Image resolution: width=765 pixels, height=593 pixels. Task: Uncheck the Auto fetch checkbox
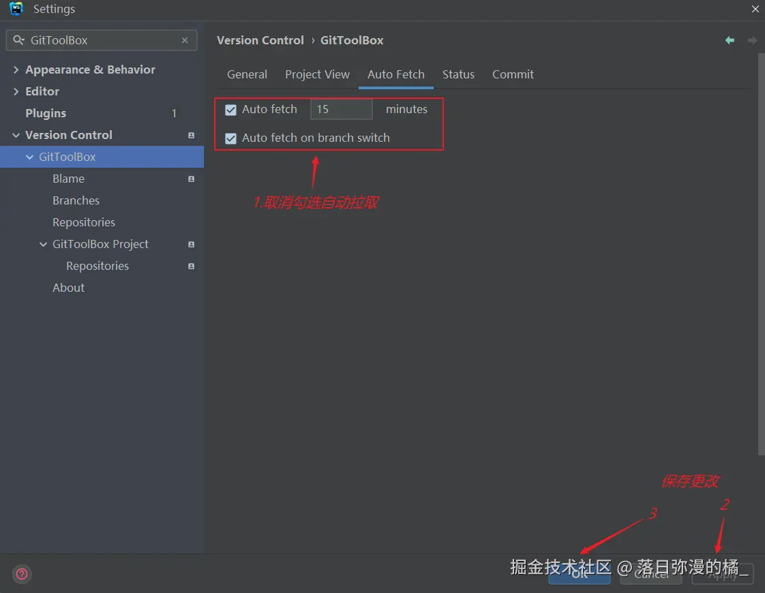click(x=230, y=109)
